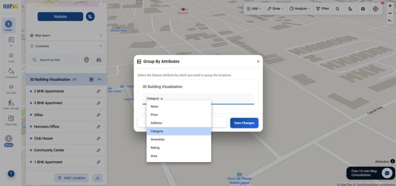Choose Category in the attribute list

pos(179,131)
